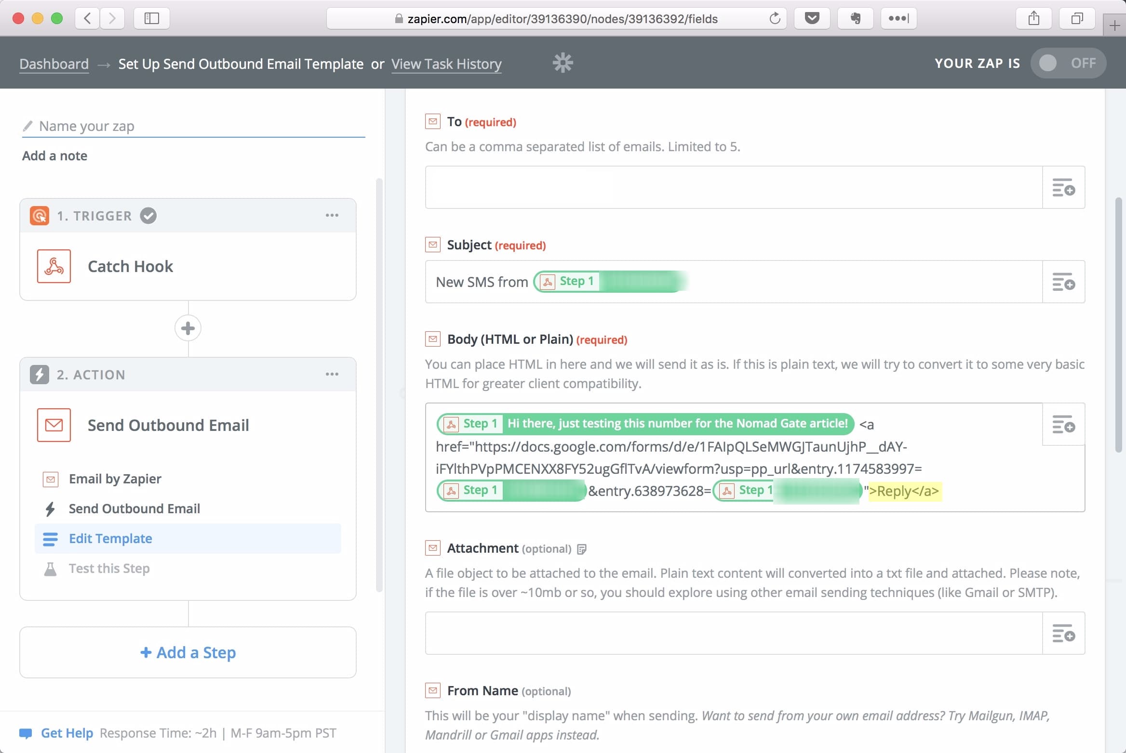The width and height of the screenshot is (1126, 753).
Task: Click the note icon beside Attachment label
Action: tap(582, 549)
